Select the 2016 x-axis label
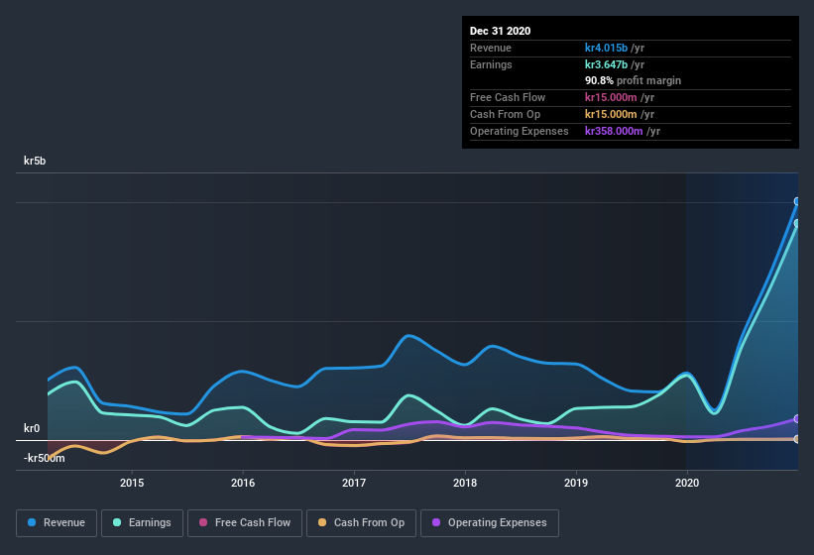Screen dimensions: 814x555 click(x=243, y=484)
